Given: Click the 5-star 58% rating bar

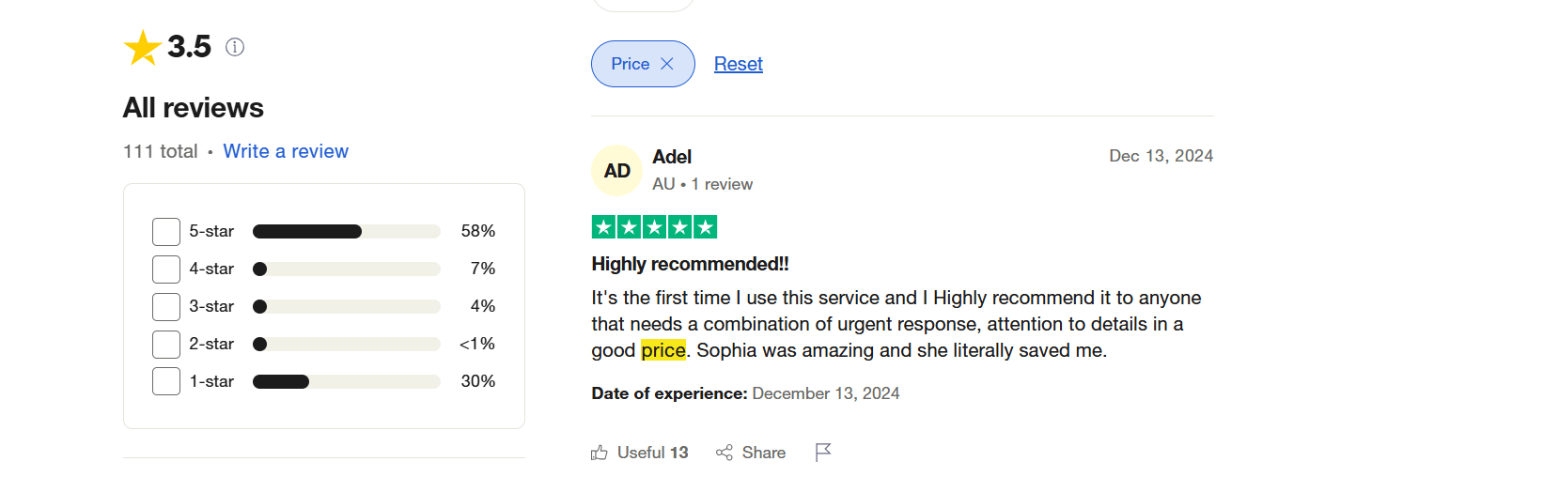Looking at the screenshot, I should coord(346,232).
